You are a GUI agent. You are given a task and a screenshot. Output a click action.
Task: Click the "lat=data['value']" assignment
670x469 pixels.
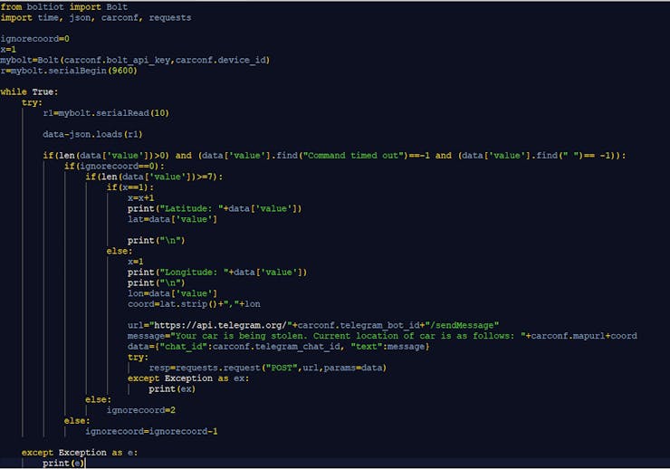pyautogui.click(x=172, y=219)
